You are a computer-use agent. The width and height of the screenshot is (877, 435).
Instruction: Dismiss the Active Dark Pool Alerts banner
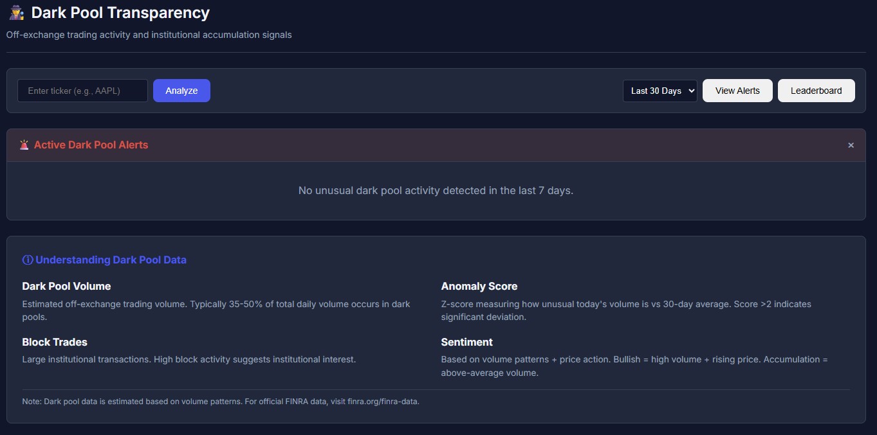pos(851,145)
